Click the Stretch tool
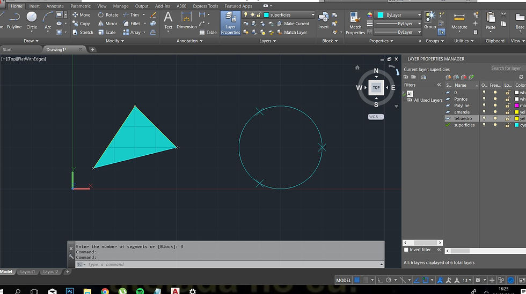The height and width of the screenshot is (294, 526). tap(83, 33)
